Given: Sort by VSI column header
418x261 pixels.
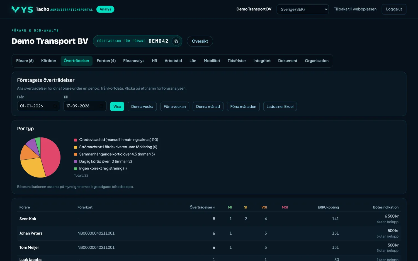Looking at the screenshot, I should click(x=264, y=207).
